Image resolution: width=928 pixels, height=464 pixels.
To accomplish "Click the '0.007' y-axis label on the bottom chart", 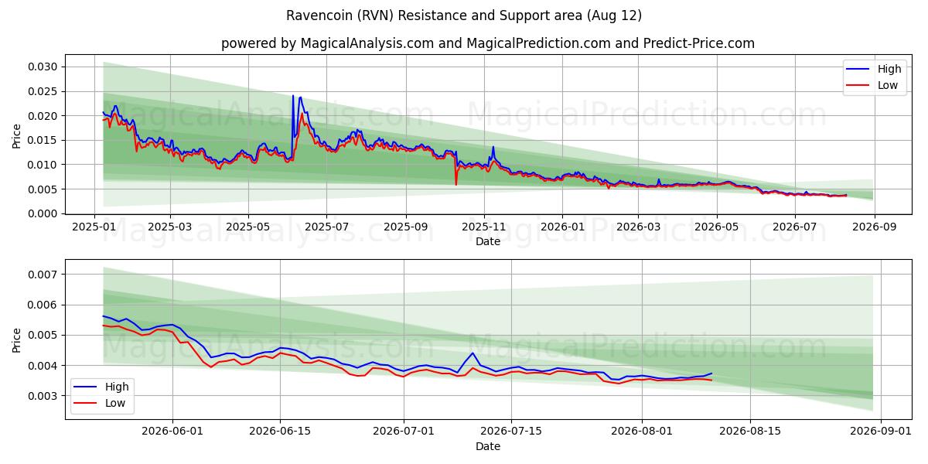I will click(x=43, y=275).
